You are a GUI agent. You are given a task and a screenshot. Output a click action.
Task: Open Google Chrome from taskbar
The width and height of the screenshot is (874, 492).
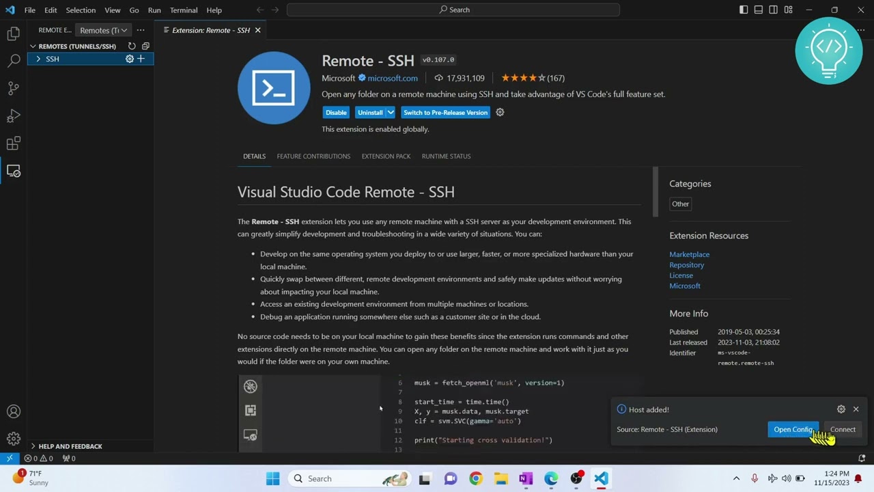(x=476, y=478)
